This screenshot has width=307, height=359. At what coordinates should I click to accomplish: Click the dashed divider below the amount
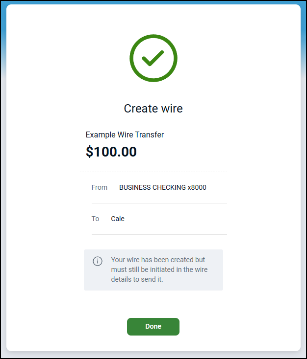[153, 172]
